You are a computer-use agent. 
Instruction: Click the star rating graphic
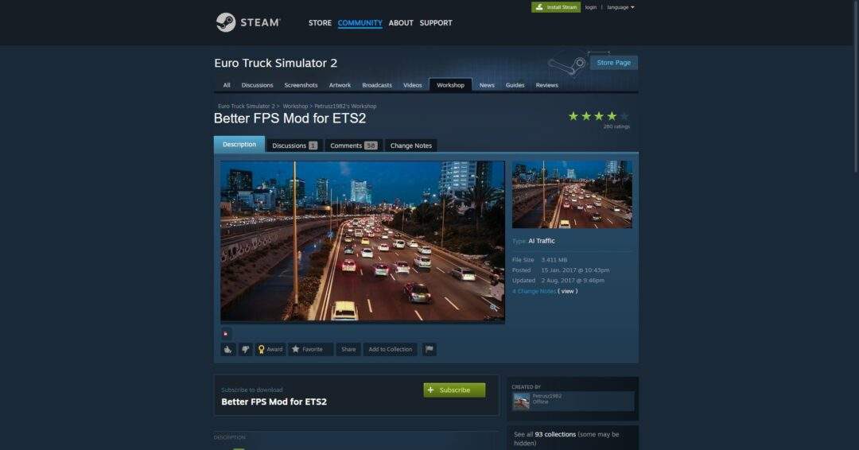598,116
